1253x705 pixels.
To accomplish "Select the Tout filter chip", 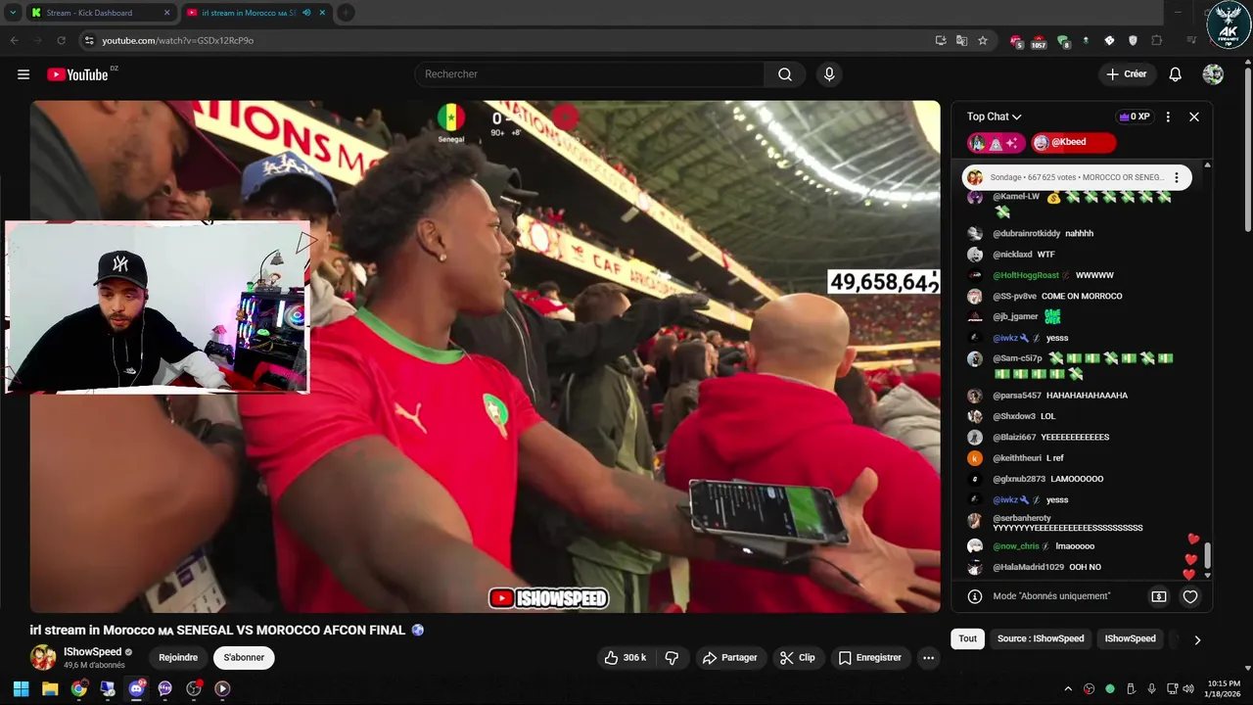I will click(x=967, y=638).
